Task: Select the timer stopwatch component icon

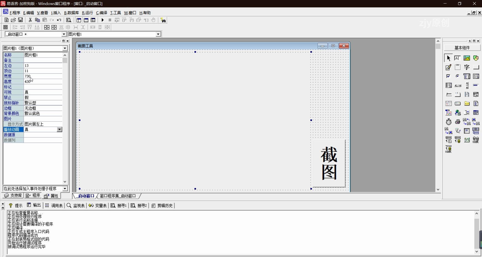Action: [x=449, y=122]
